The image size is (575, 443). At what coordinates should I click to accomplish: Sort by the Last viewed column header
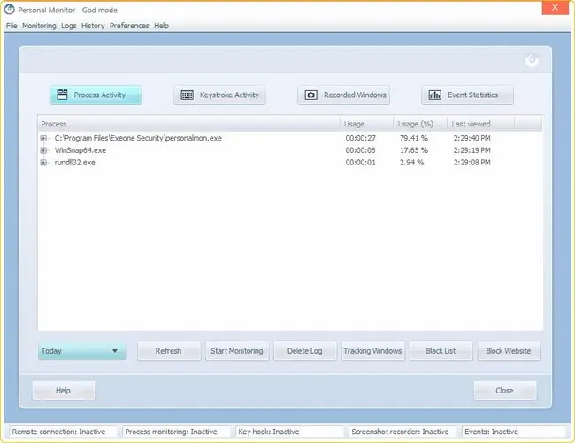pos(480,124)
